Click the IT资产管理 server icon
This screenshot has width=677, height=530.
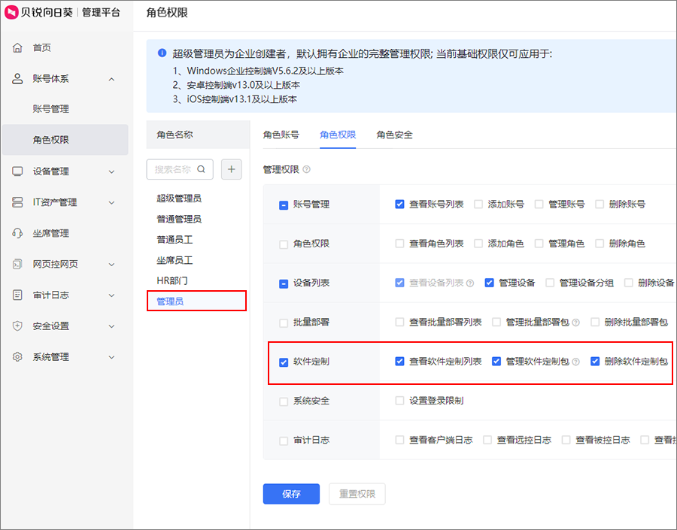pos(17,202)
